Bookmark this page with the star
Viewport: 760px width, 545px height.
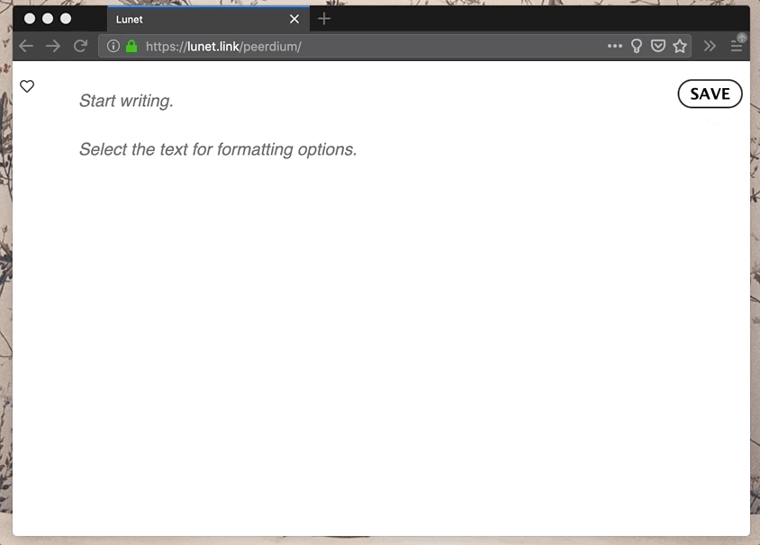tap(680, 46)
